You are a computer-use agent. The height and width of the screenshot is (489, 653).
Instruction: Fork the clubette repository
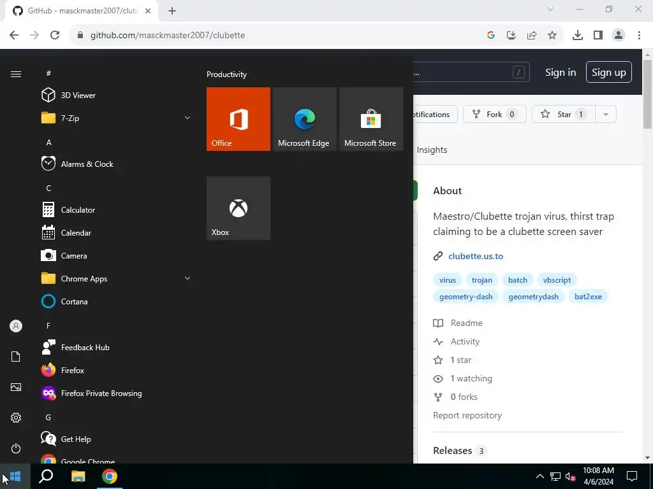click(x=494, y=115)
